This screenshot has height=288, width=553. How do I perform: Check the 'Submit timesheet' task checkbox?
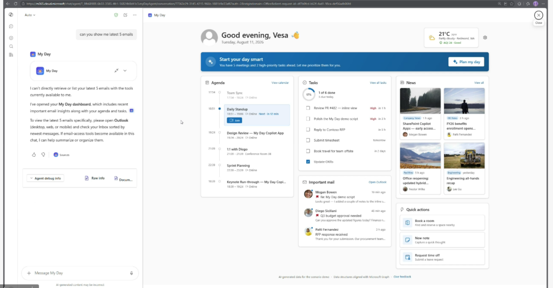coord(308,140)
